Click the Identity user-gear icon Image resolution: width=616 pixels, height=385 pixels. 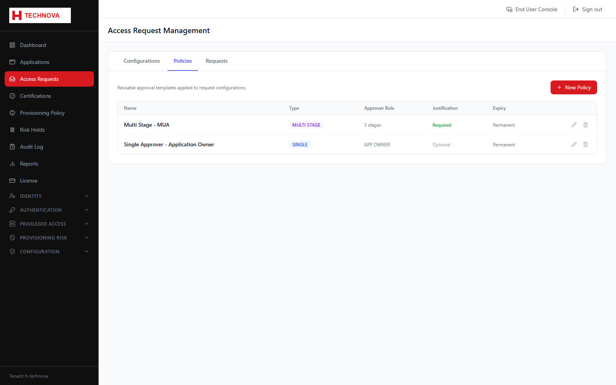12,196
